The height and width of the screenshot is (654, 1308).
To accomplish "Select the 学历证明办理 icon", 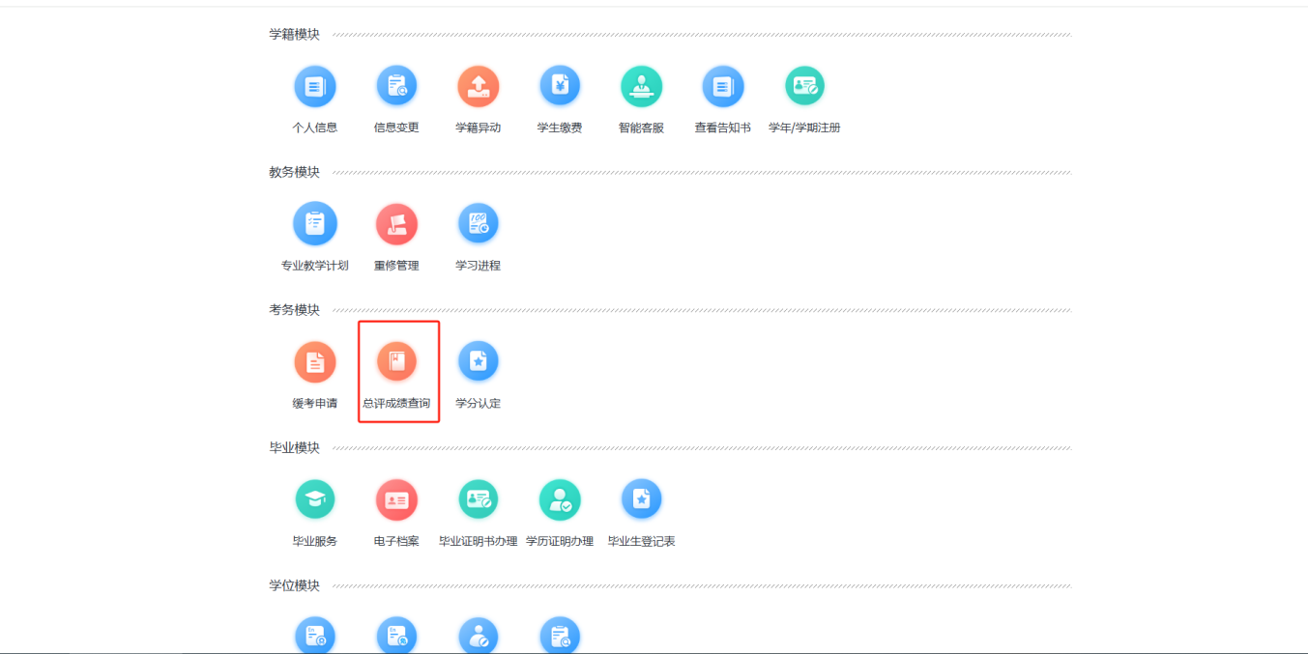I will (x=560, y=499).
